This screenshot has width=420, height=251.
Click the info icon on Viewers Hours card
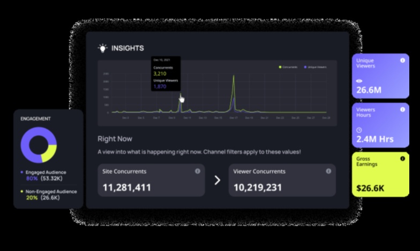pyautogui.click(x=402, y=110)
